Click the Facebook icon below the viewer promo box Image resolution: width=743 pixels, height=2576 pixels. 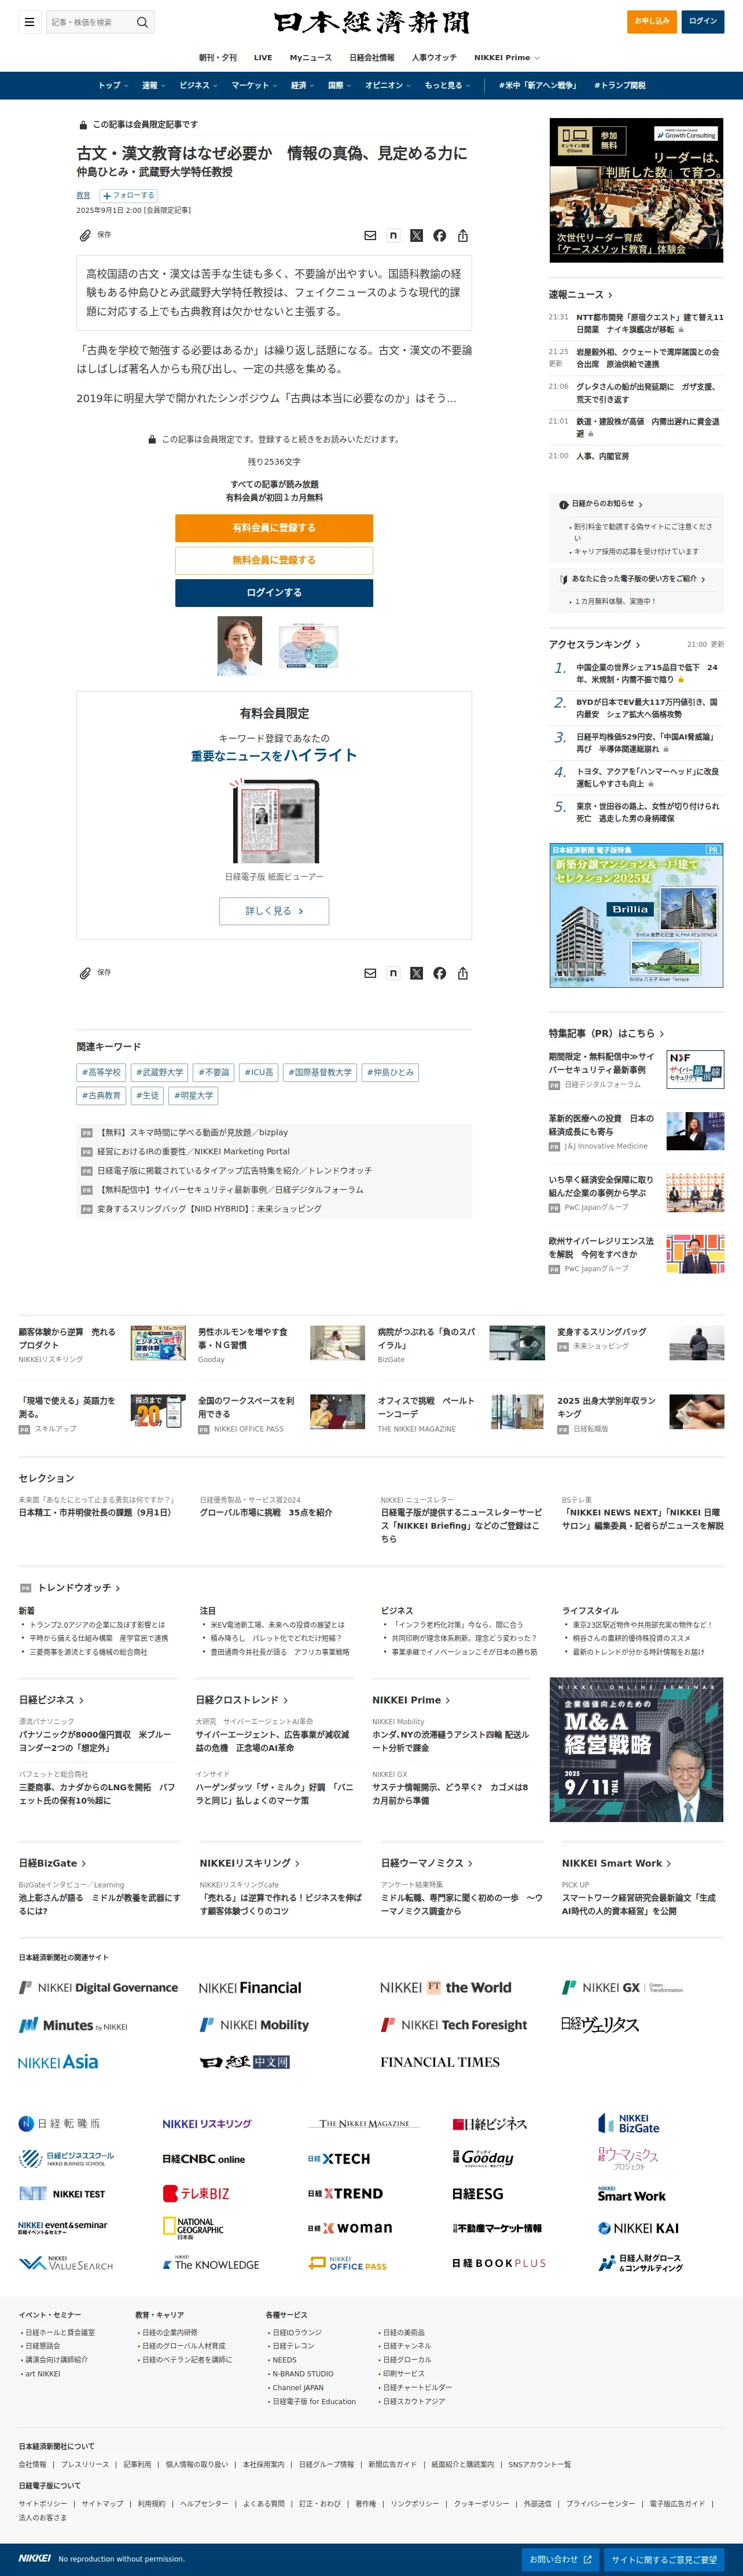pyautogui.click(x=439, y=973)
